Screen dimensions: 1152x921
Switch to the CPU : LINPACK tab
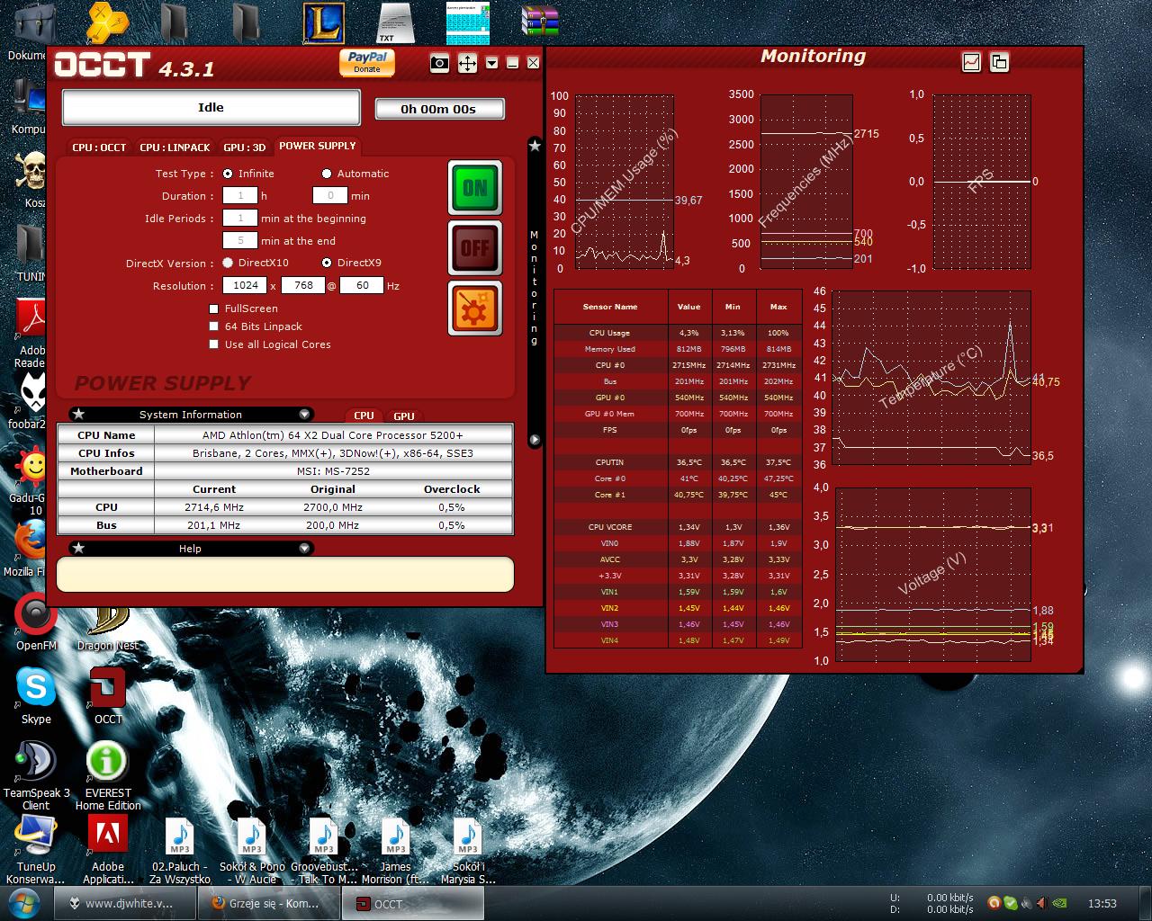[x=175, y=147]
